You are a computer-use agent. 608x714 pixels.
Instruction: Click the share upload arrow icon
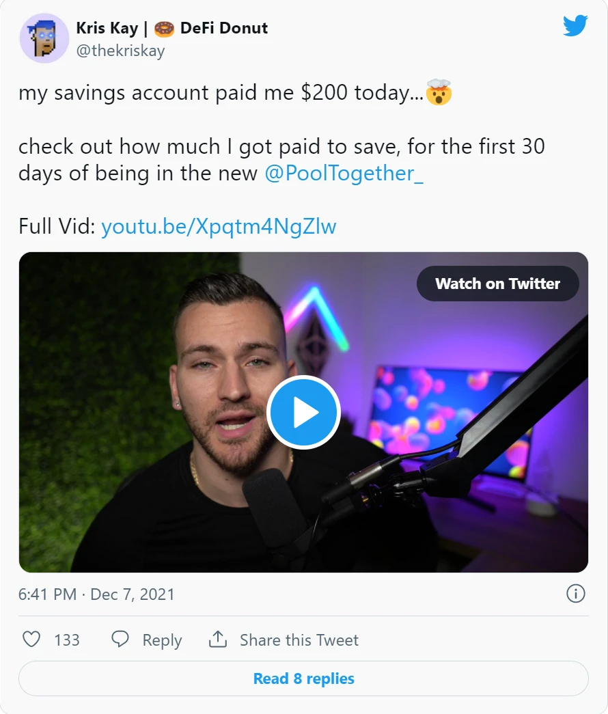click(x=218, y=640)
